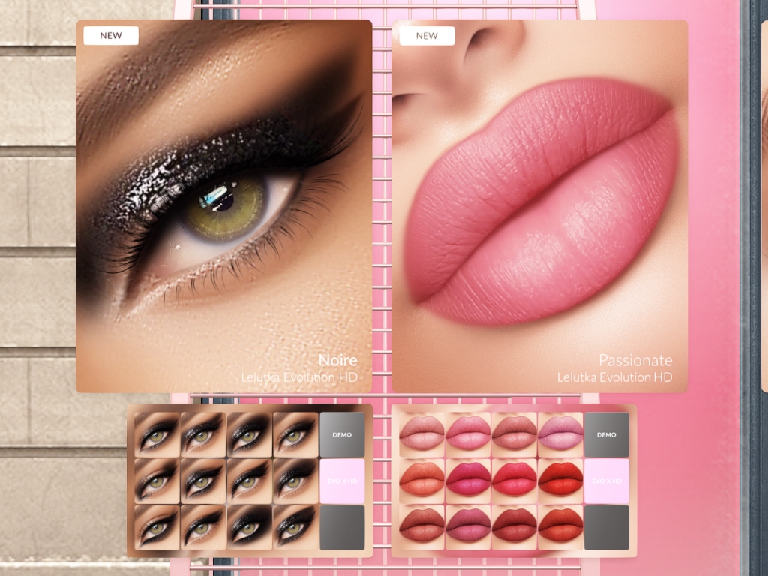Select the top-right mauve pink lip swatch
Screen dimensions: 768x576
560,434
